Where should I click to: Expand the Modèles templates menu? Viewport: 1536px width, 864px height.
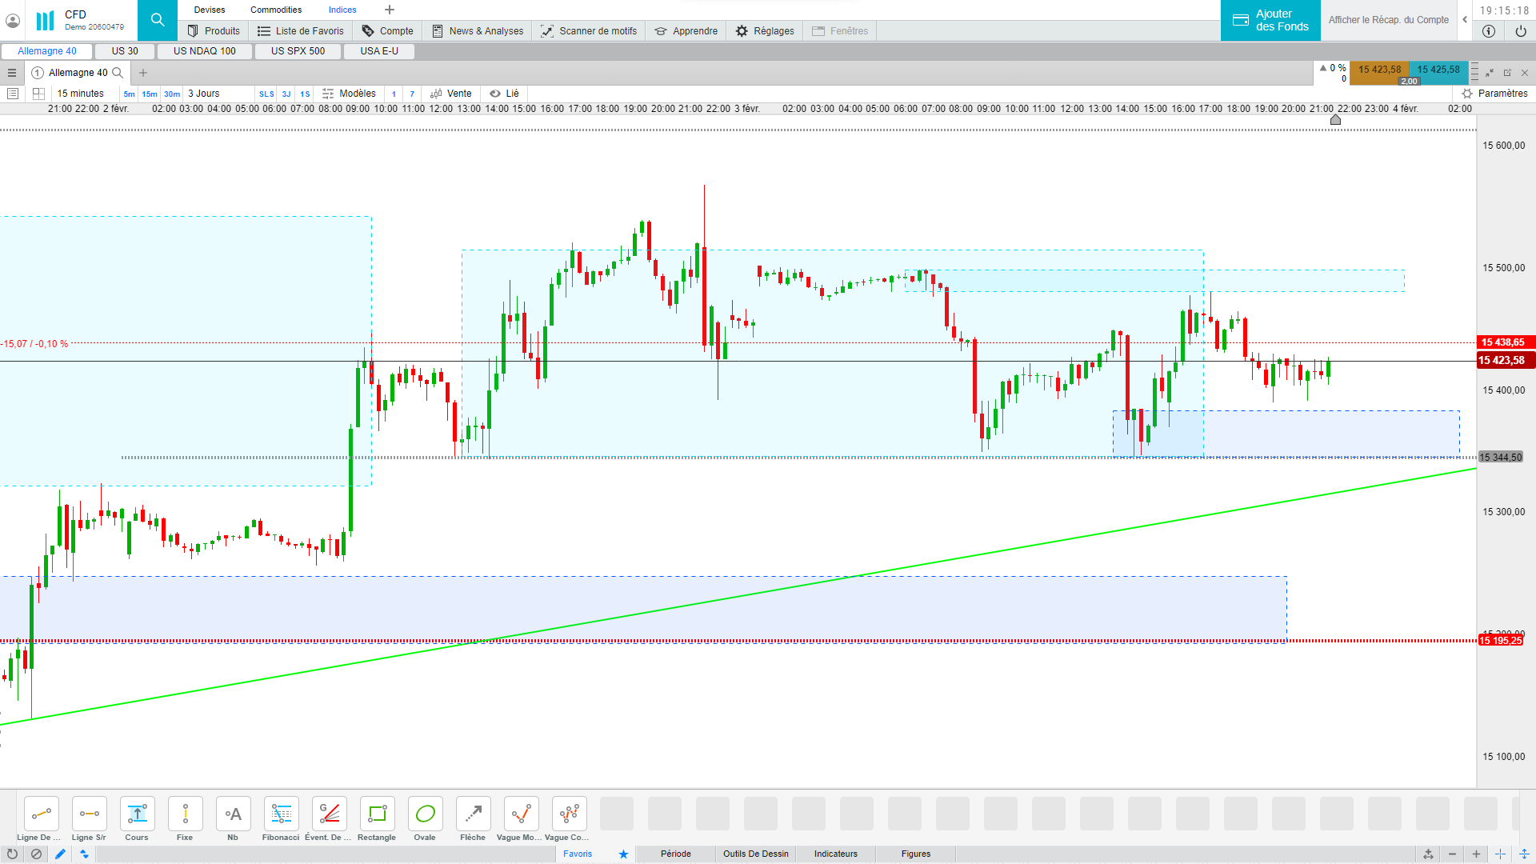click(350, 94)
